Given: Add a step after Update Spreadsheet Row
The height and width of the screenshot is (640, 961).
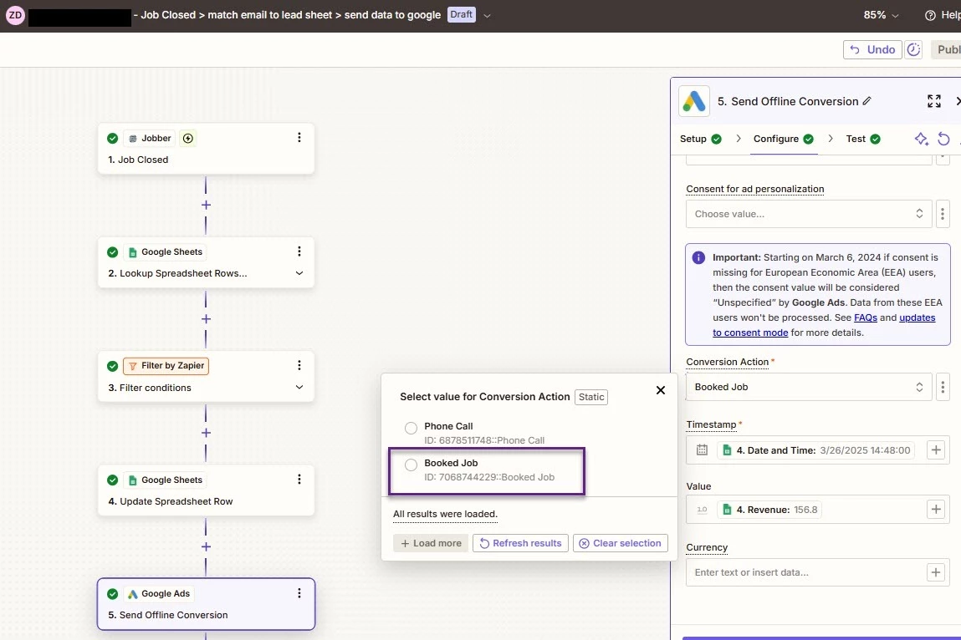Looking at the screenshot, I should click(206, 547).
